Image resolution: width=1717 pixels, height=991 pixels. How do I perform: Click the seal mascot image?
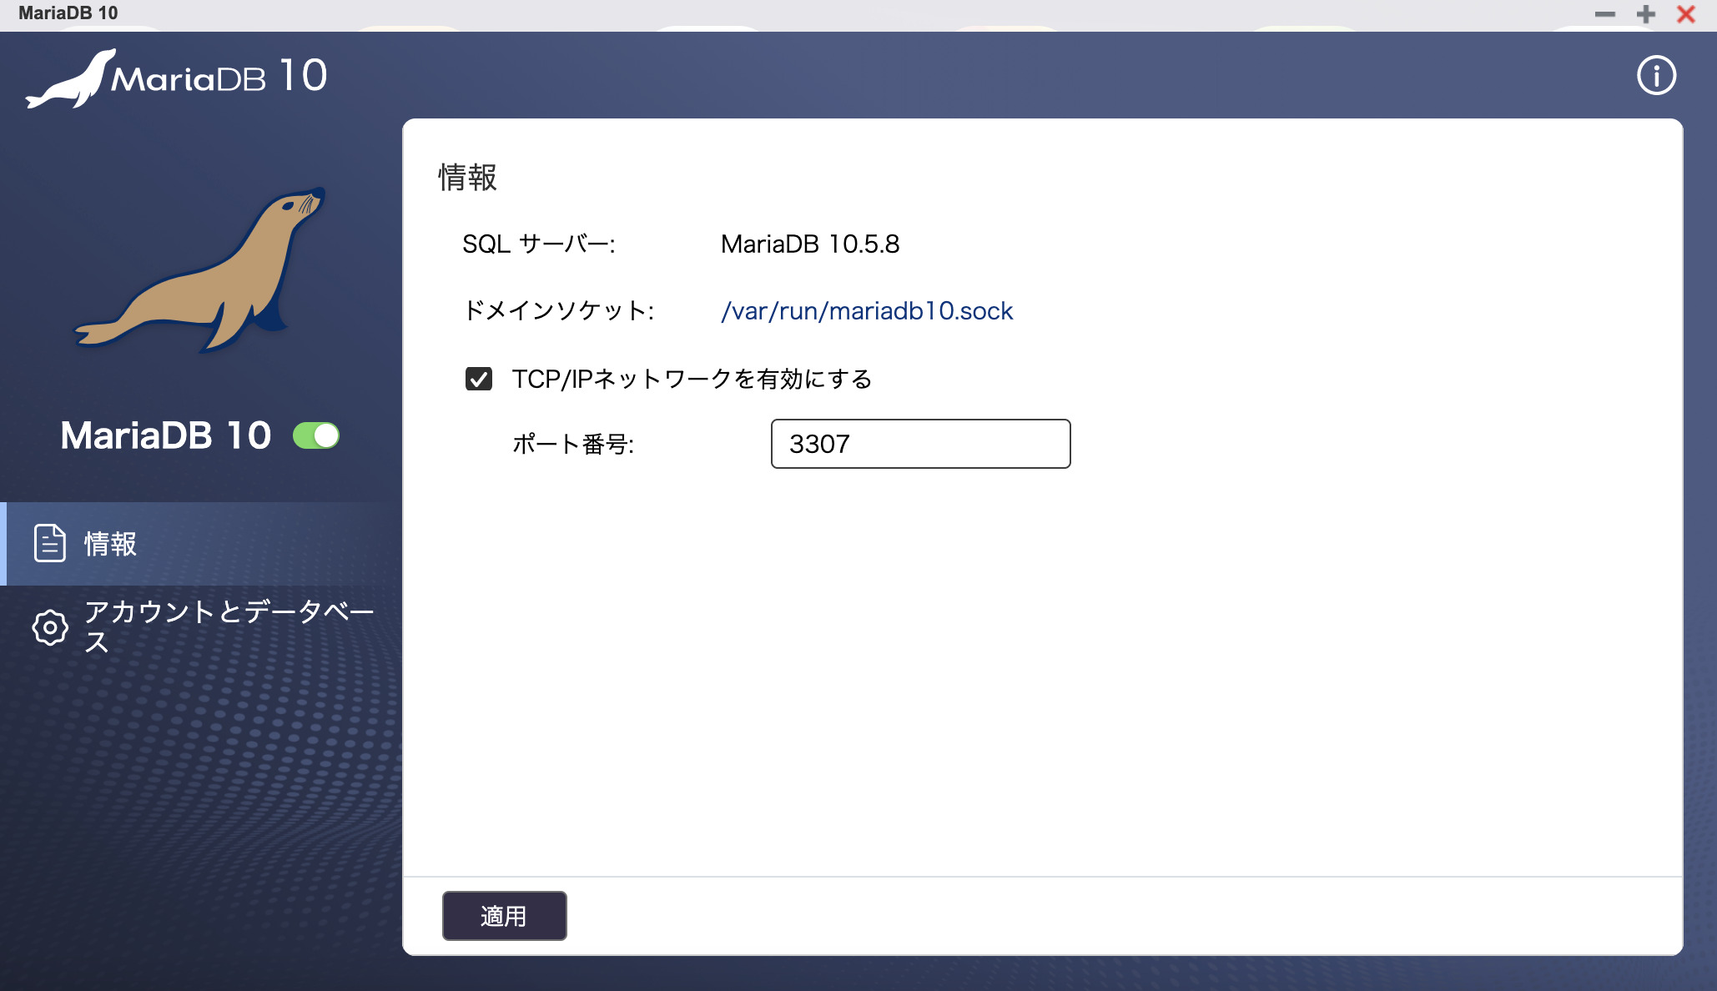point(200,269)
